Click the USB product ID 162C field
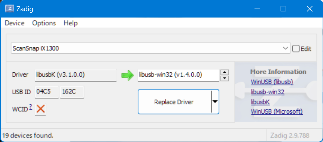The width and height of the screenshot is (323, 142). tap(72, 92)
